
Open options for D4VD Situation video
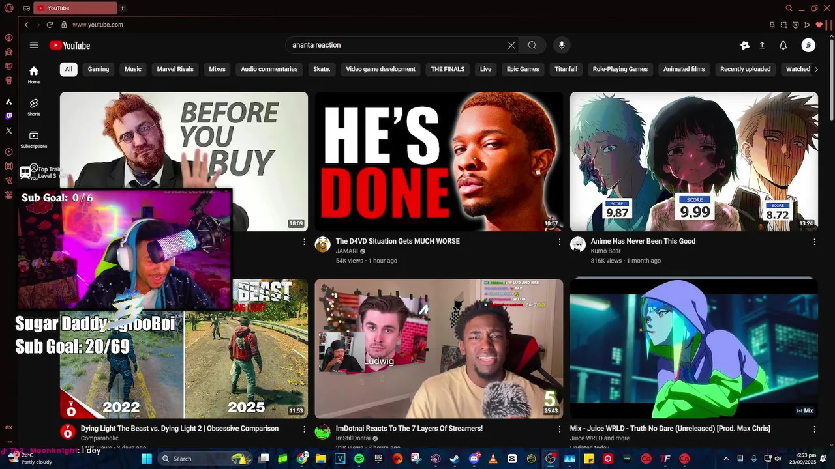tap(559, 242)
